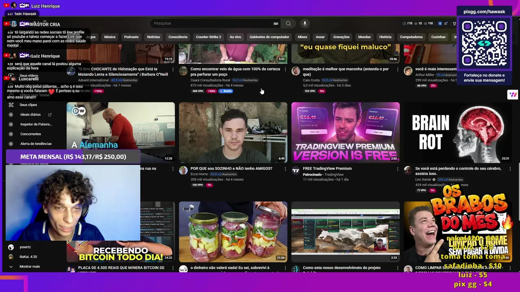Select the Computadores filter chip

click(x=411, y=37)
